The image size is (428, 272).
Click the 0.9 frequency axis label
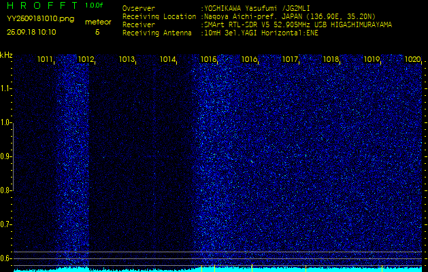click(x=5, y=156)
